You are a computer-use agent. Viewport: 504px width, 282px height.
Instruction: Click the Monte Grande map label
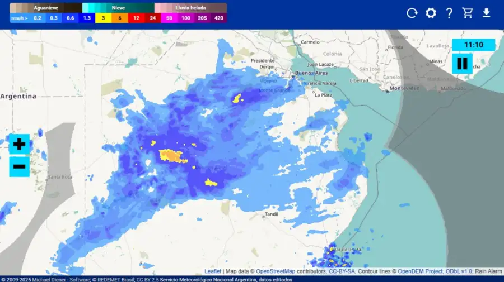(274, 90)
